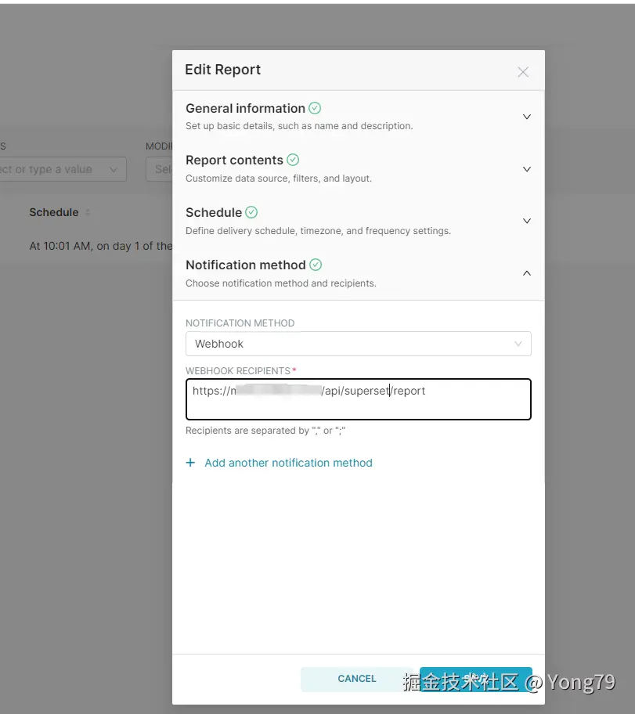Click the green checkmark beside Schedule heading
This screenshot has width=635, height=714.
pyautogui.click(x=251, y=212)
